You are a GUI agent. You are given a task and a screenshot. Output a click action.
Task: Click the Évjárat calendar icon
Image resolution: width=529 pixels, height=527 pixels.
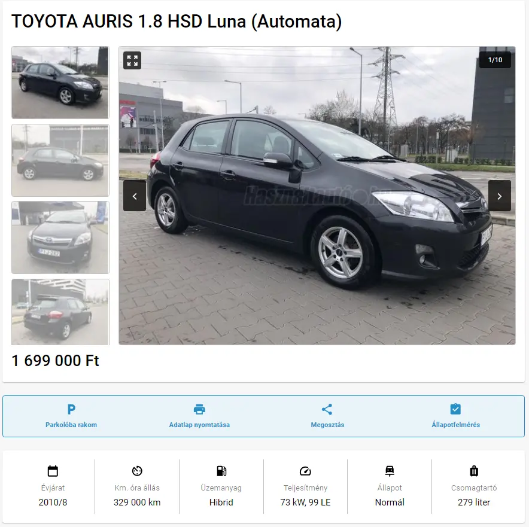[x=53, y=471]
